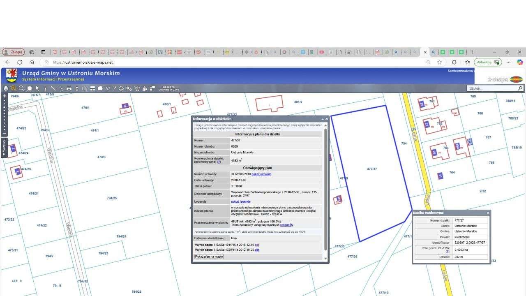
Task: Reload the browser page
Action: pyautogui.click(x=20, y=62)
